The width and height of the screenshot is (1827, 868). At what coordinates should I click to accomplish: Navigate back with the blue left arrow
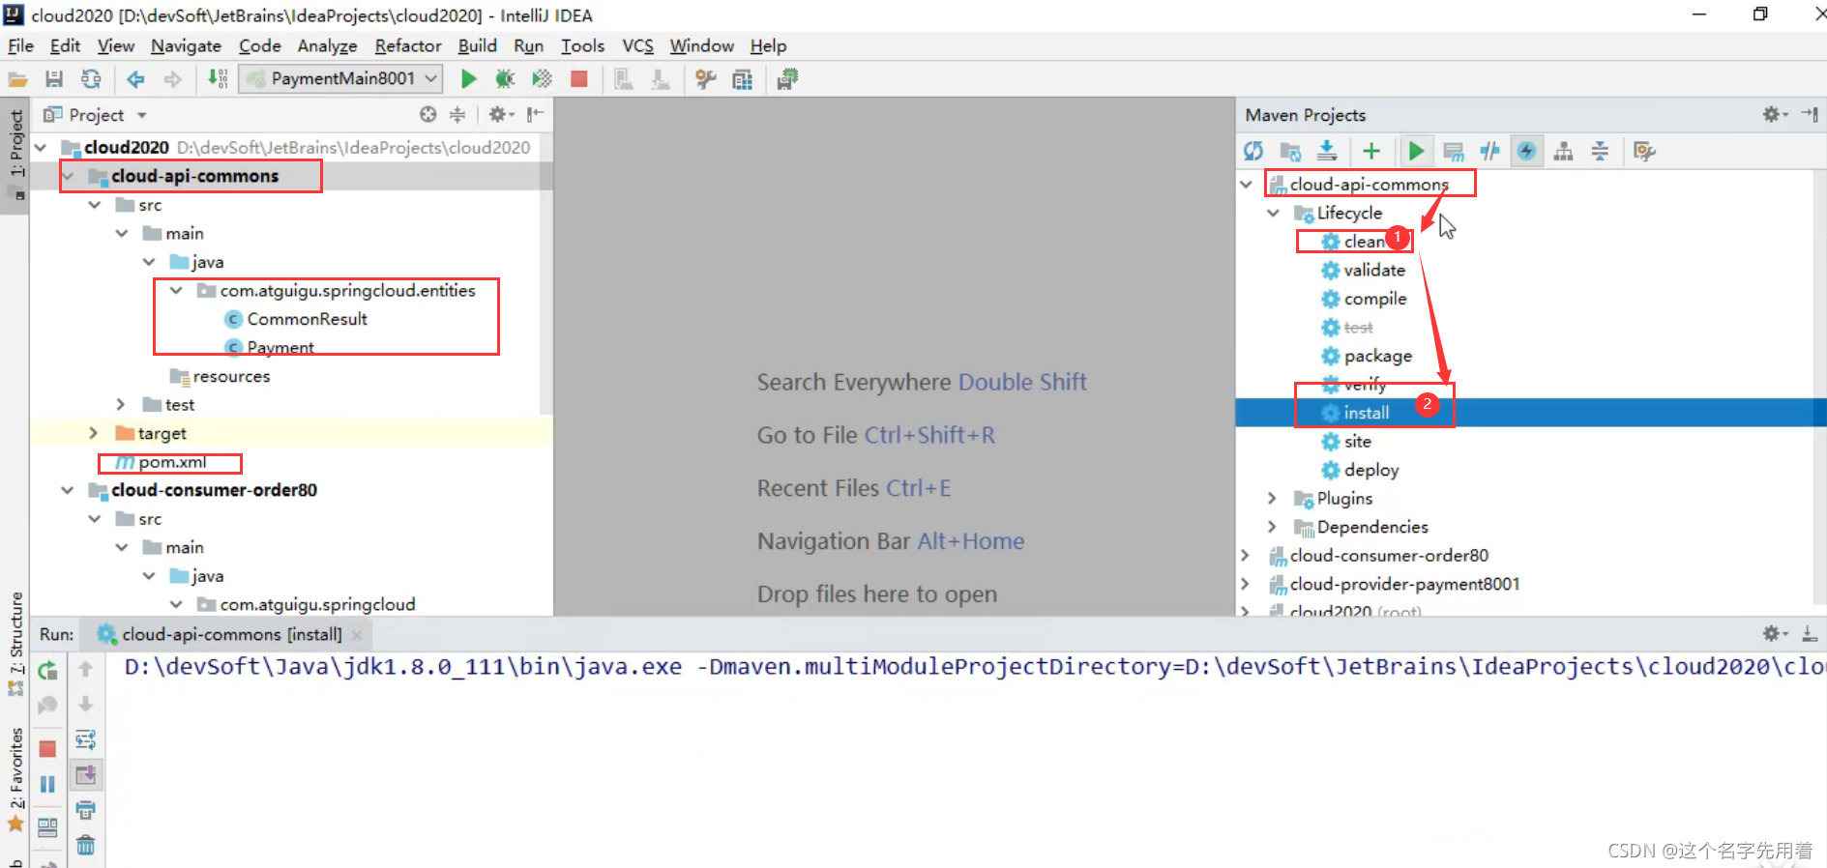135,79
